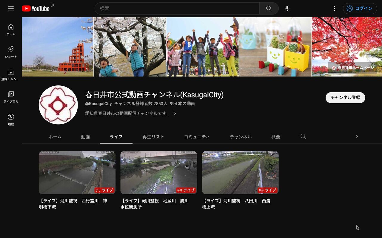Click the @KasugaiCity handle text
Image resolution: width=382 pixels, height=238 pixels.
(x=98, y=104)
